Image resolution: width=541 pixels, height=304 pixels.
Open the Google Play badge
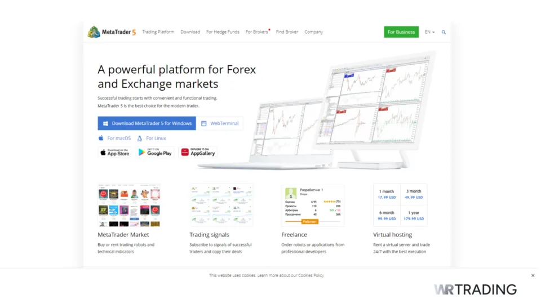155,153
